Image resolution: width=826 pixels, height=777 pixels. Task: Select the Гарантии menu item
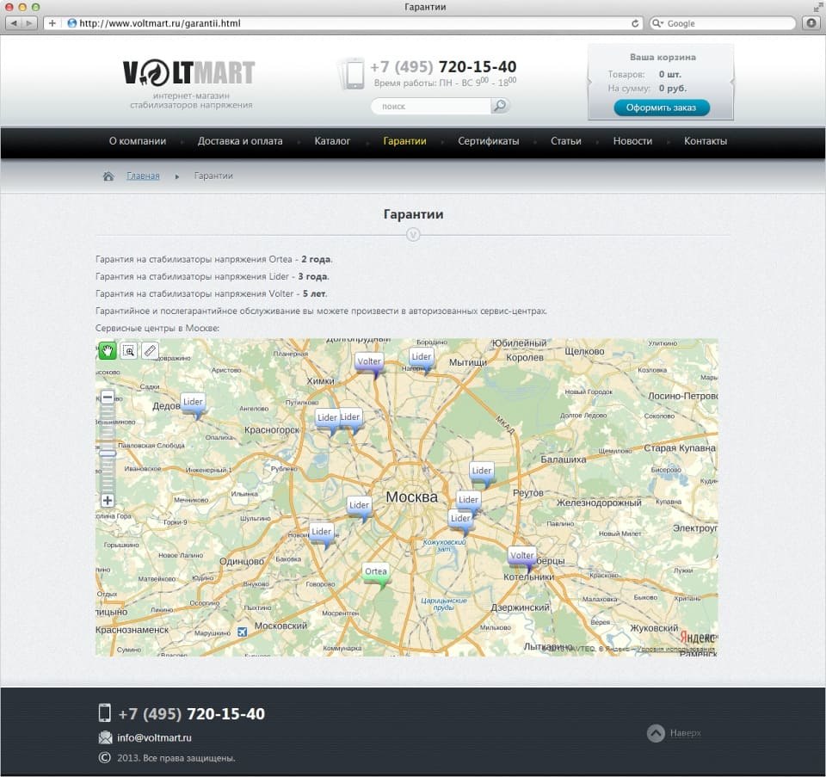click(404, 141)
